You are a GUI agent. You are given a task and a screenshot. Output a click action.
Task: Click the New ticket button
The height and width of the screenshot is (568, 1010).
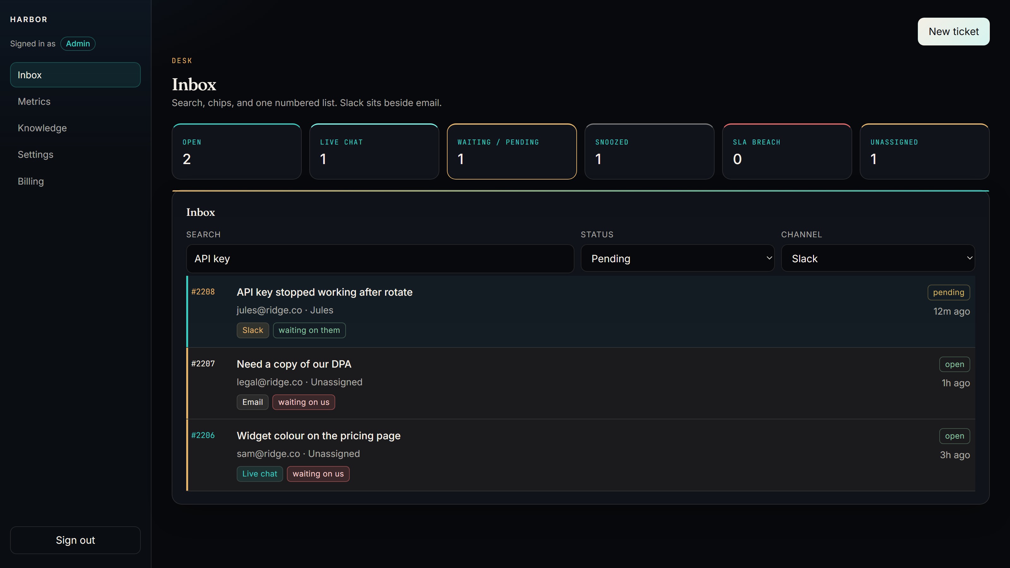(x=954, y=31)
